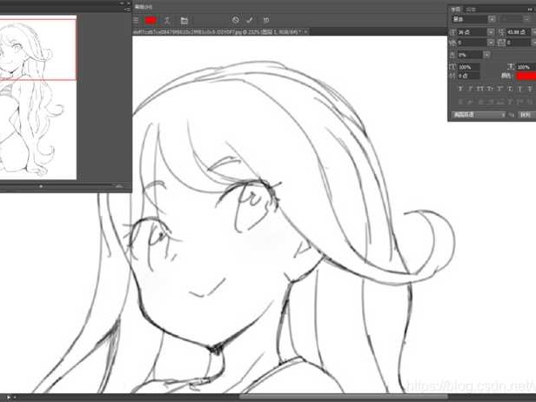The height and width of the screenshot is (402, 536).
Task: Commit text edit with the checkmark icon
Action: point(250,19)
